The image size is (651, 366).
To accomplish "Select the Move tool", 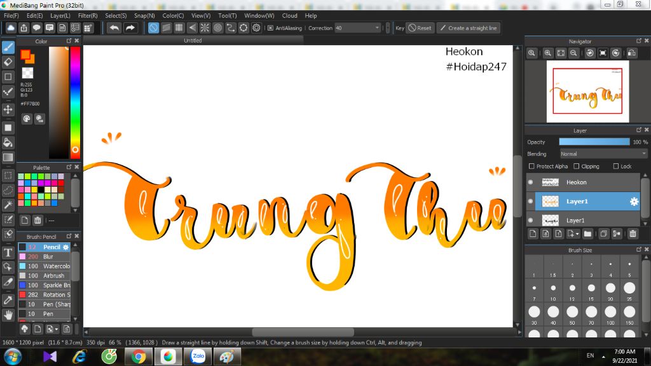I will (x=8, y=109).
